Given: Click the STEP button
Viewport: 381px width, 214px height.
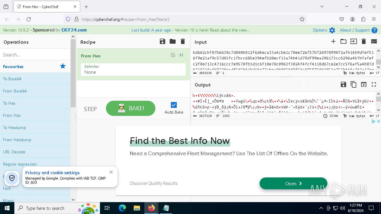Looking at the screenshot, I should tap(90, 109).
